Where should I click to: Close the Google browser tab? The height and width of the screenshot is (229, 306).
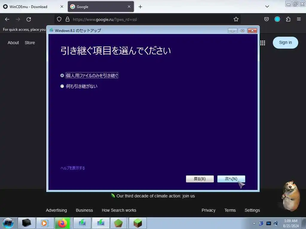coord(129,7)
